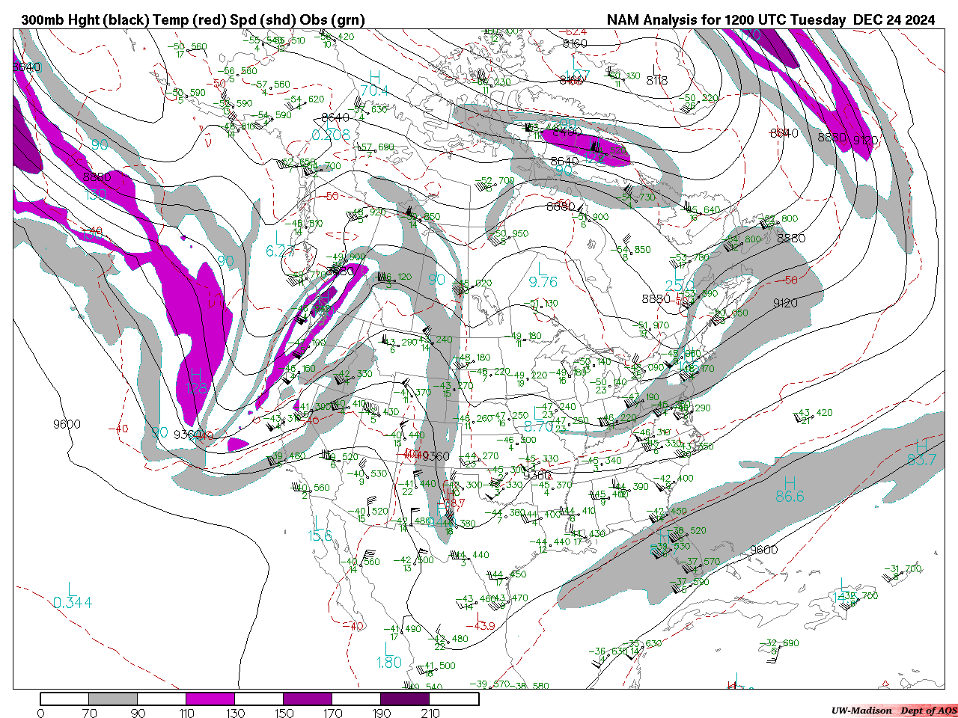The width and height of the screenshot is (958, 718).
Task: Select the L 6.27 low marker
Action: [280, 245]
